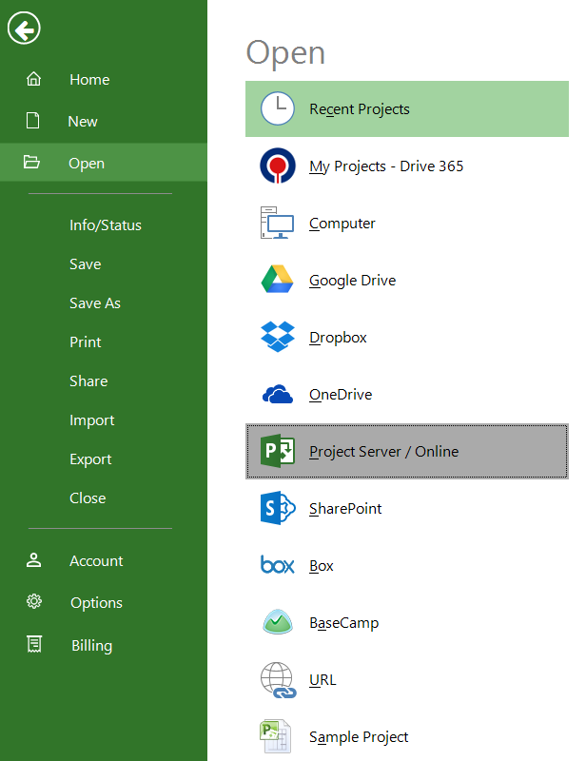Screen dimensions: 586x761
Task: Select Project Server / Online location
Action: [383, 452]
